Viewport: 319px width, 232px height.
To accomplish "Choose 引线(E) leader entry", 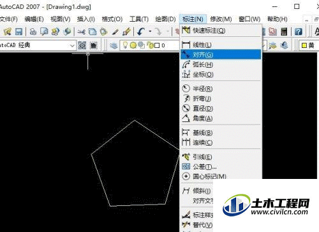I will (221, 157).
